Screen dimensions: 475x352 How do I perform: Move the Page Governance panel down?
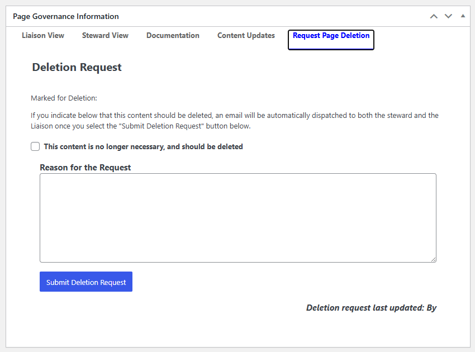click(448, 16)
